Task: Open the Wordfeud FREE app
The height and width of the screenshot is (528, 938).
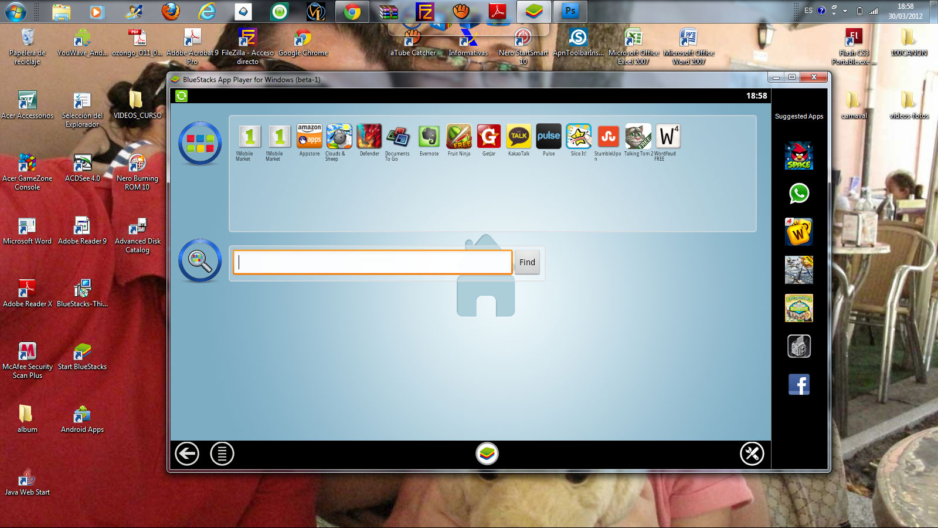Action: pyautogui.click(x=668, y=136)
